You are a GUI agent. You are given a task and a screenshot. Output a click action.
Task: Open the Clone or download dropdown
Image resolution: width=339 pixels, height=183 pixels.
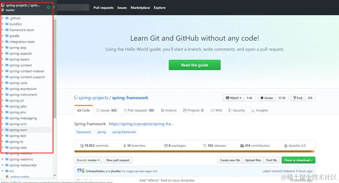click(298, 160)
